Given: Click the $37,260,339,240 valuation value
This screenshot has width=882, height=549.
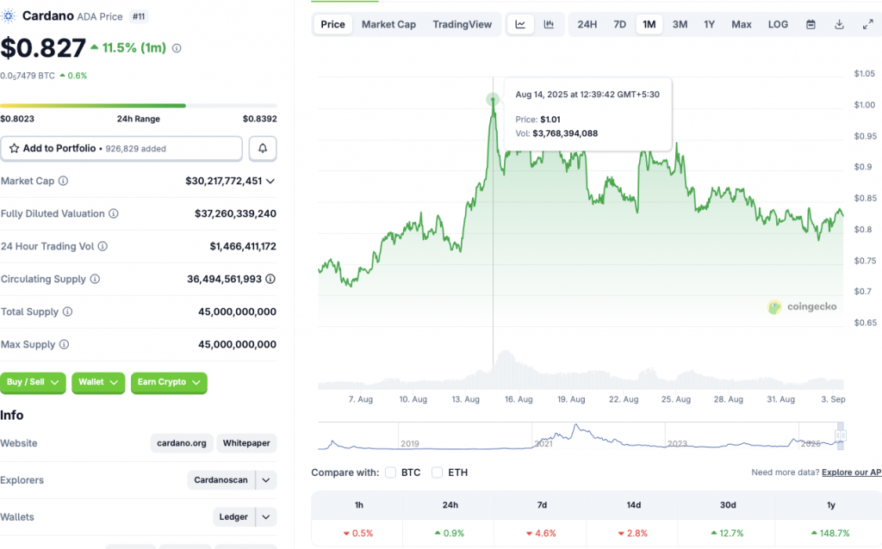Looking at the screenshot, I should click(236, 213).
